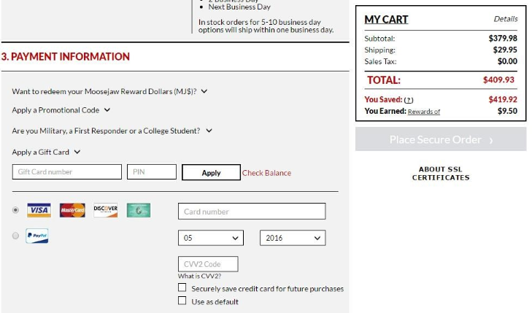
Task: Open the expiration month dropdown showing 05
Action: (211, 238)
